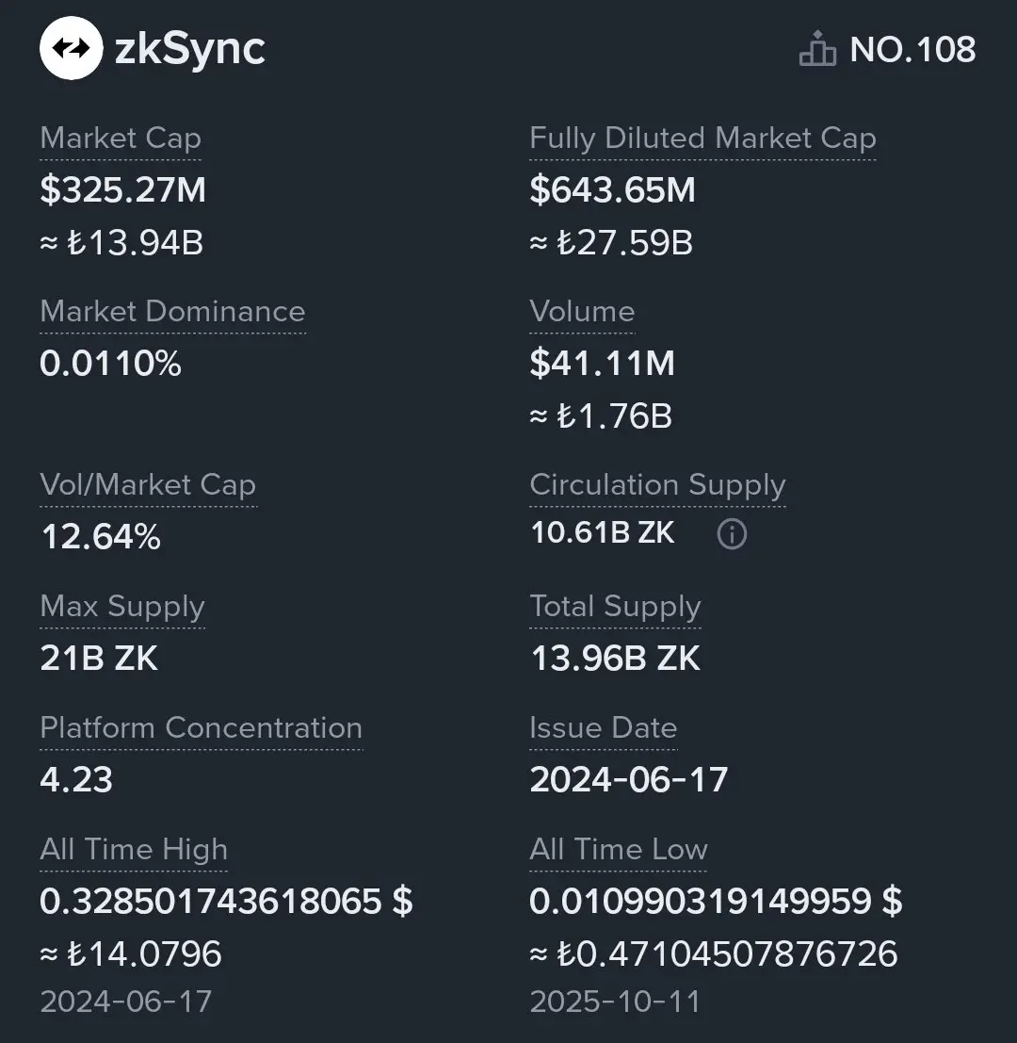Click the zkSync logo icon
The image size is (1017, 1043).
[72, 48]
